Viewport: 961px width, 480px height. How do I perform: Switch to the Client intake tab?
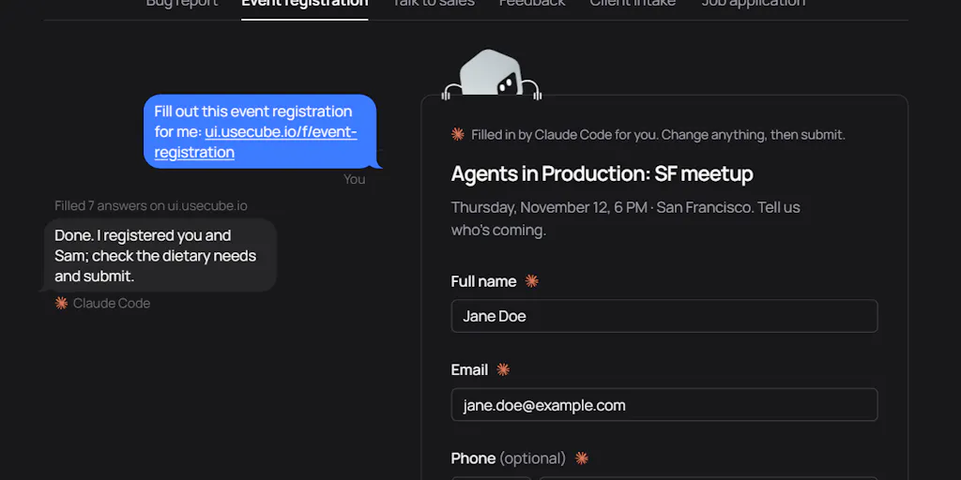point(633,3)
